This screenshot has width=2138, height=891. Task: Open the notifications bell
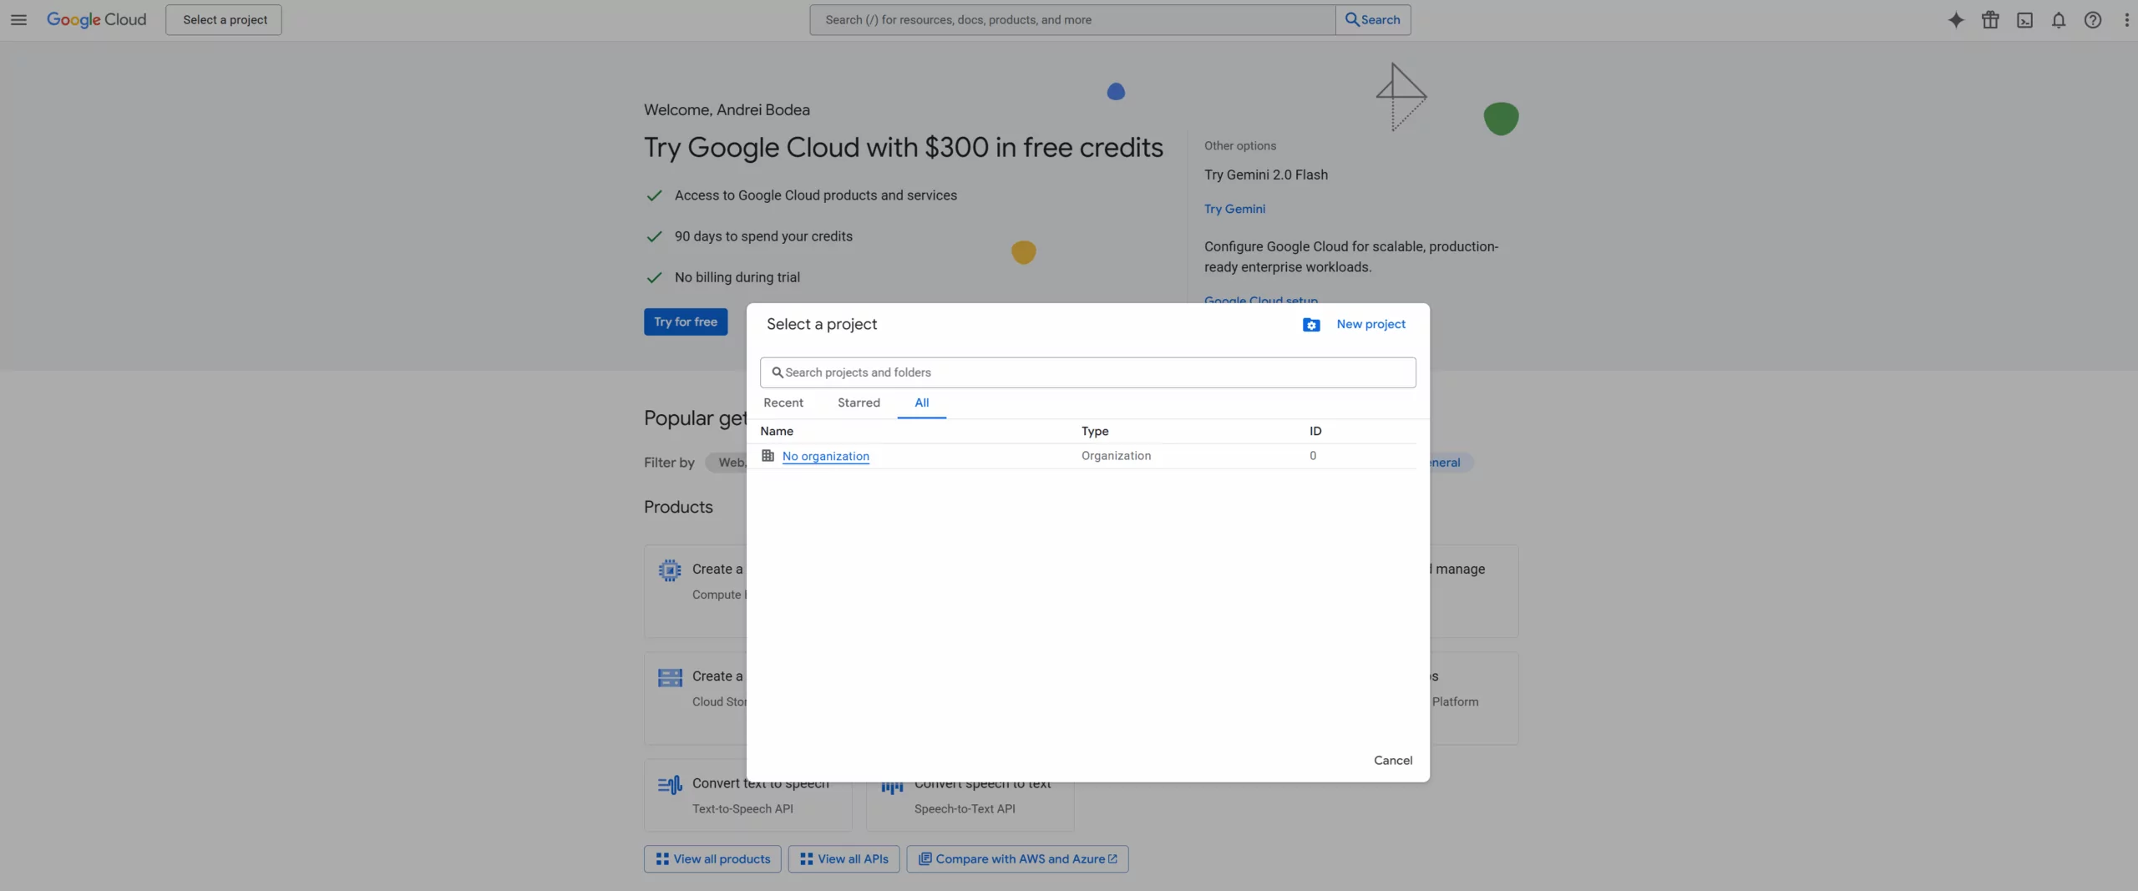pyautogui.click(x=2059, y=20)
